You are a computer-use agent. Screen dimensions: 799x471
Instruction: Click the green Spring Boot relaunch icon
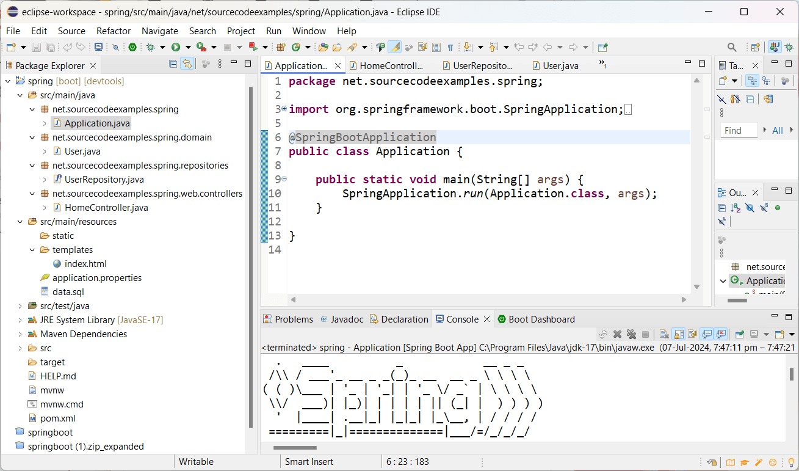(132, 47)
